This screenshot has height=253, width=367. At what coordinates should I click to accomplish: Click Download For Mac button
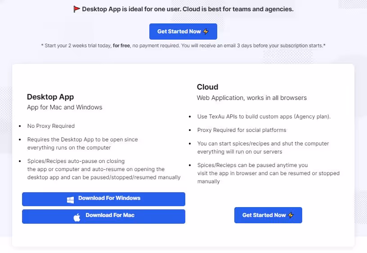(x=103, y=217)
